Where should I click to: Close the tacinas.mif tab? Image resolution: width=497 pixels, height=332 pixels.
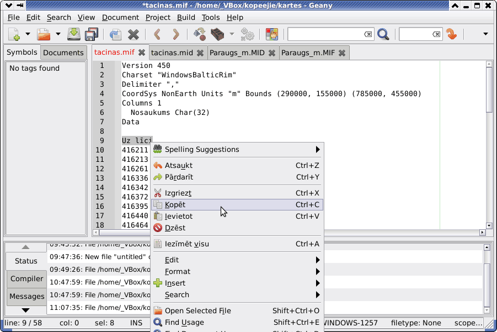click(142, 52)
